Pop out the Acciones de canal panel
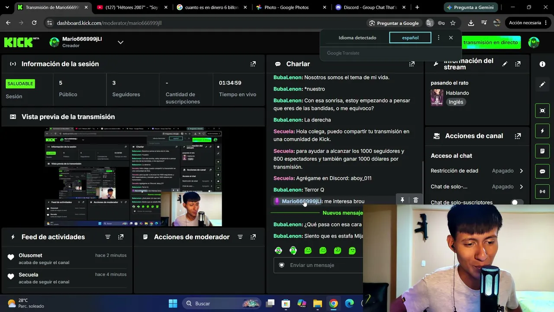This screenshot has height=312, width=554. click(518, 136)
